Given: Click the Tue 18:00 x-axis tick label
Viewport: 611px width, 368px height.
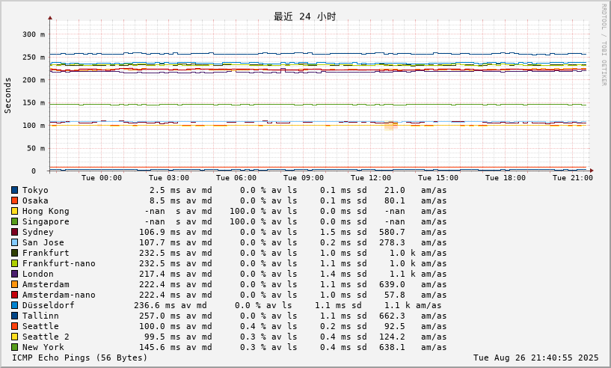Looking at the screenshot, I should (506, 178).
